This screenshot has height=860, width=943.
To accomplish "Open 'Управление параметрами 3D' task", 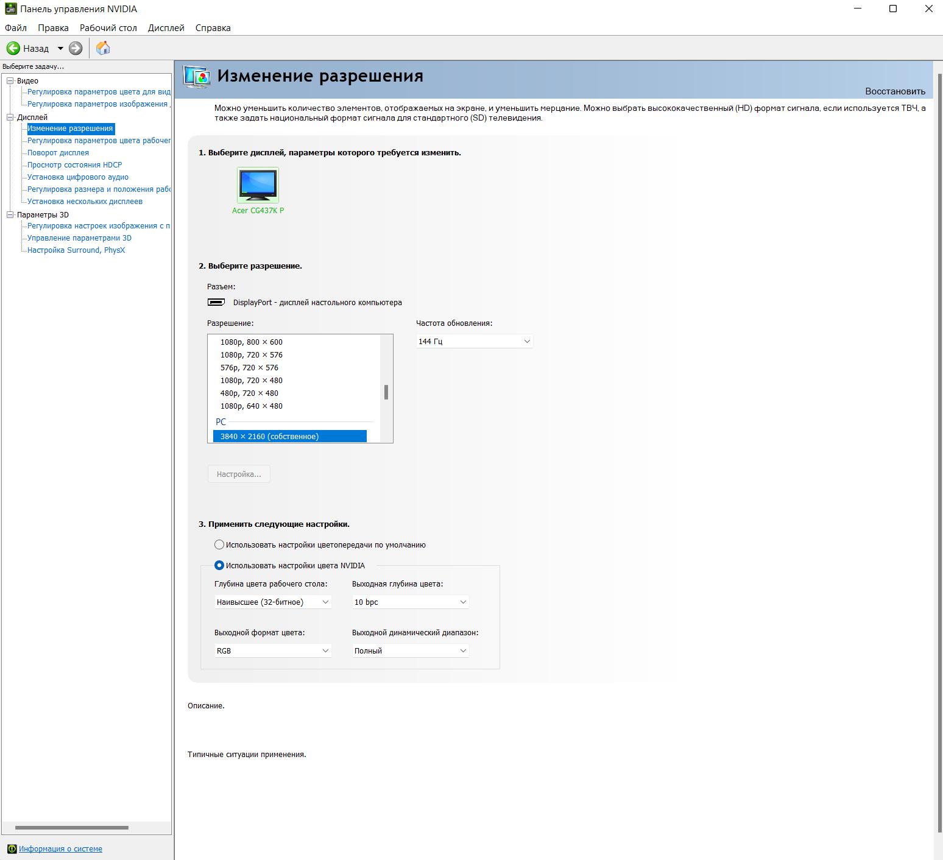I will [79, 238].
